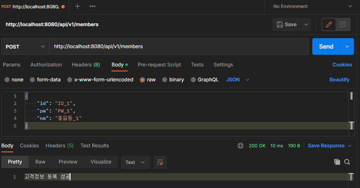Click the request title localhost:8080/api/v1/members

pos(52,24)
